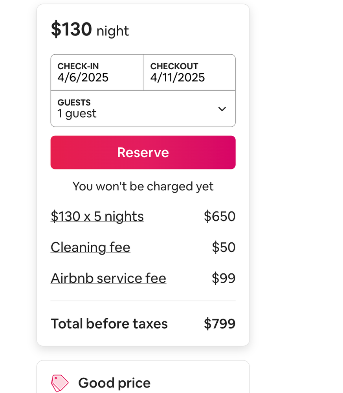Click the Total before taxes label
Viewport: 343px width, 393px height.
coord(109,324)
